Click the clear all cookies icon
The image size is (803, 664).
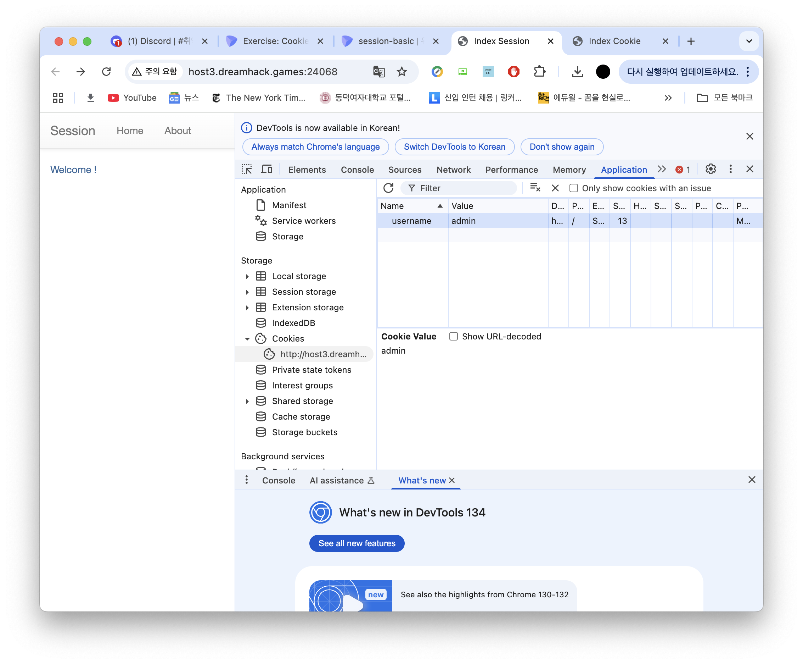[x=535, y=188]
